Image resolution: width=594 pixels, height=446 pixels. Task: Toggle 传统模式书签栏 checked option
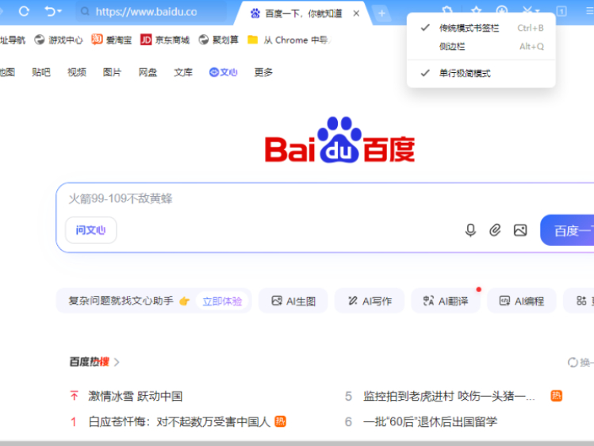(469, 28)
